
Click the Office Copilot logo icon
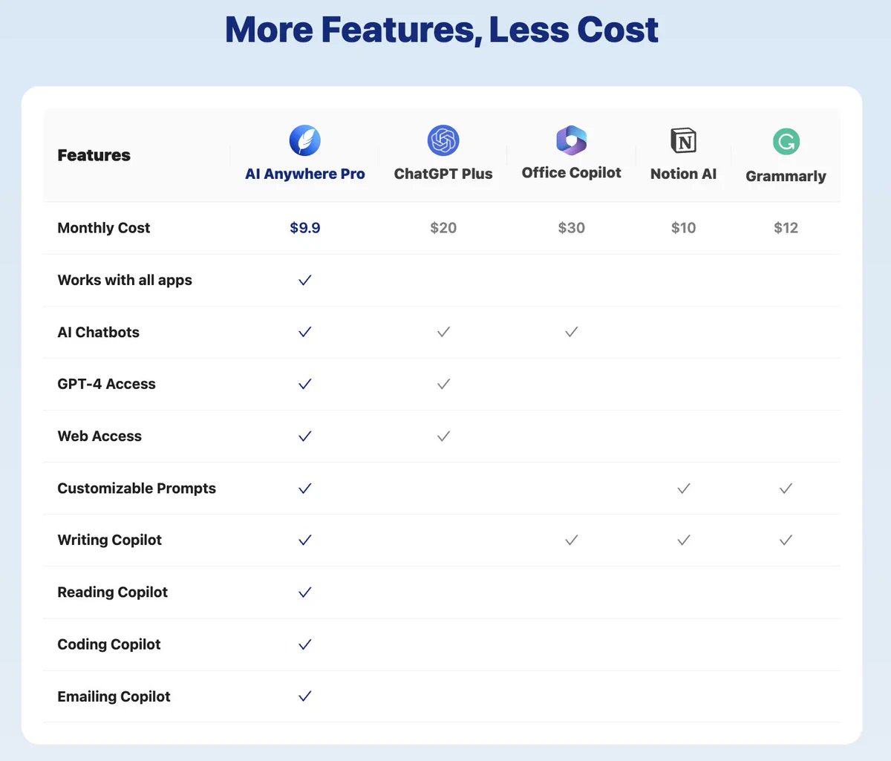572,140
